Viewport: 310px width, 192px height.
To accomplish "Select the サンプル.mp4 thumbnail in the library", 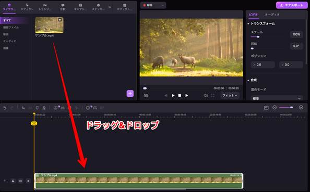I will tap(49, 25).
